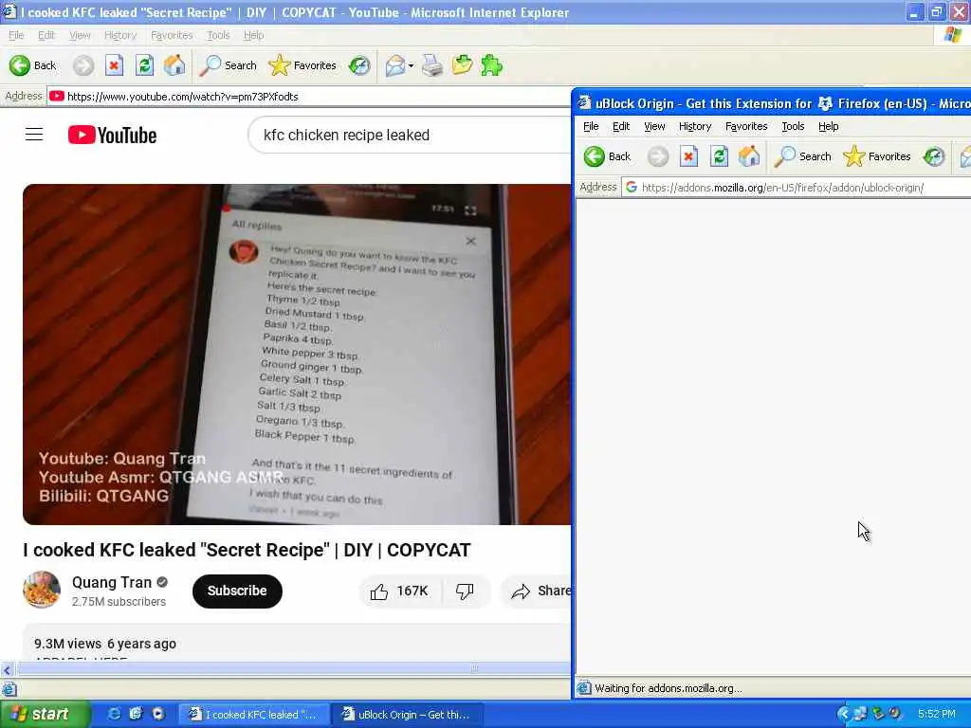The height and width of the screenshot is (728, 971).
Task: Click address bar in uBlock Origin window
Action: coord(796,188)
